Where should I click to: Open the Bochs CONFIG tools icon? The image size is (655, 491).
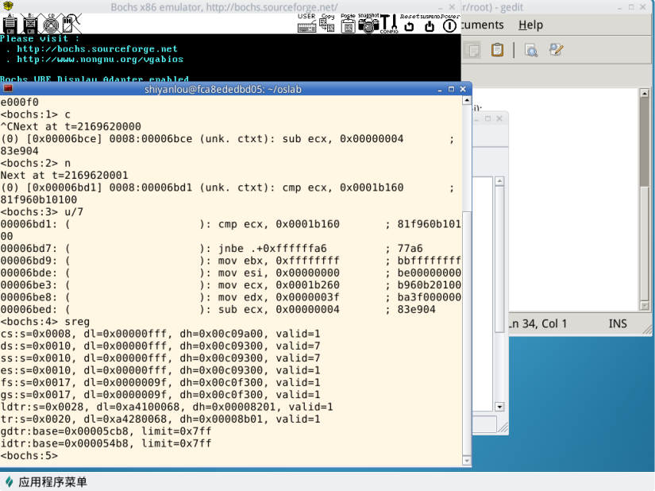(389, 24)
